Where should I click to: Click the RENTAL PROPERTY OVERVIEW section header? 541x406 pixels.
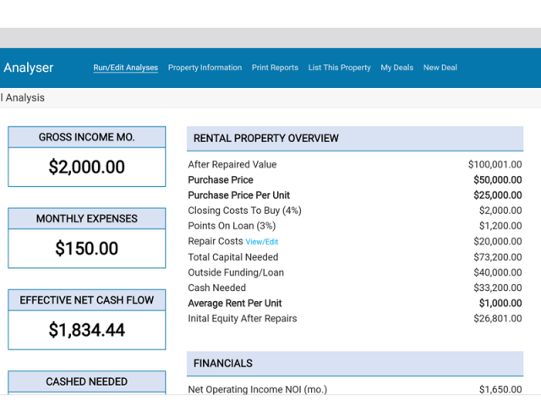pos(355,139)
